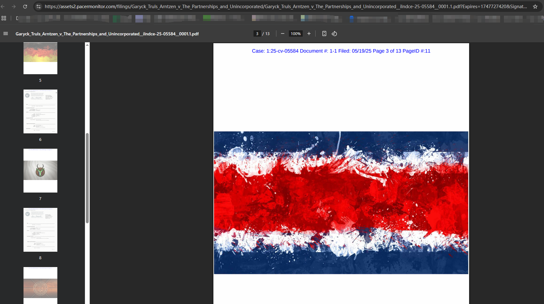Click the zoom out minus button

tap(282, 33)
